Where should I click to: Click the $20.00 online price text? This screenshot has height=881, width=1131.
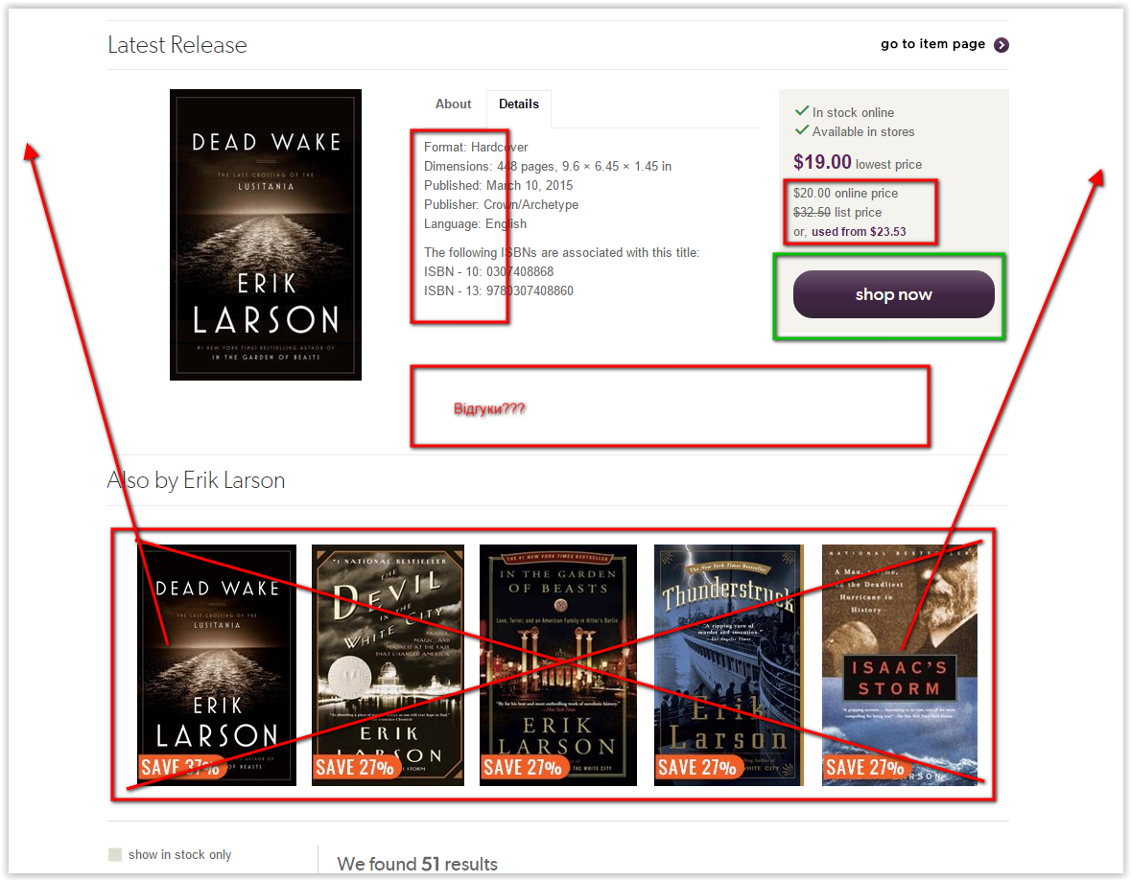[845, 194]
